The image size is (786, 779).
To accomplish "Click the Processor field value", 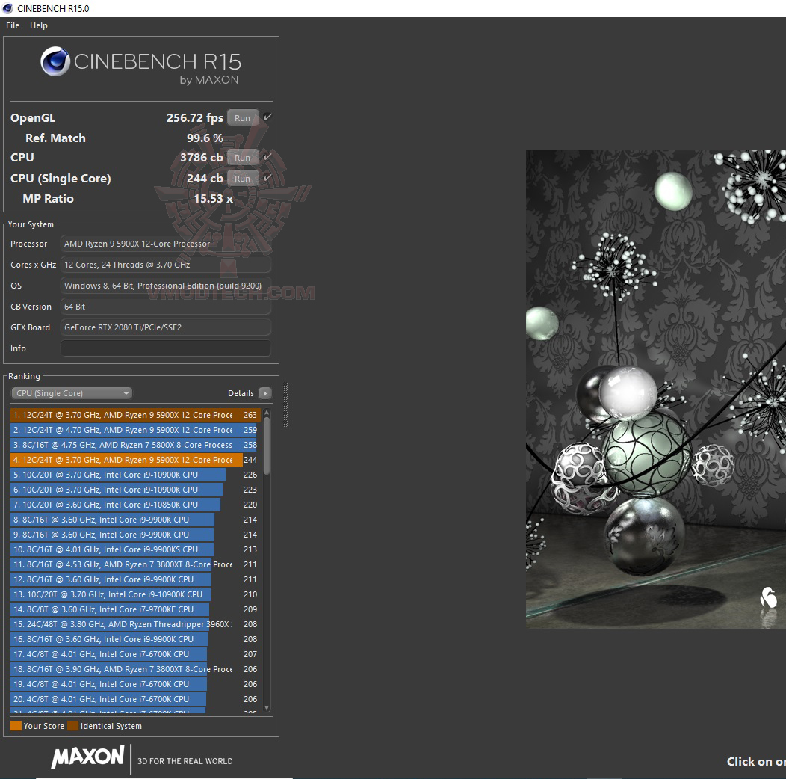I will coord(165,244).
